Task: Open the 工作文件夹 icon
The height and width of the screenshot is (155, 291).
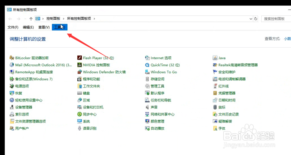Action: point(79,86)
